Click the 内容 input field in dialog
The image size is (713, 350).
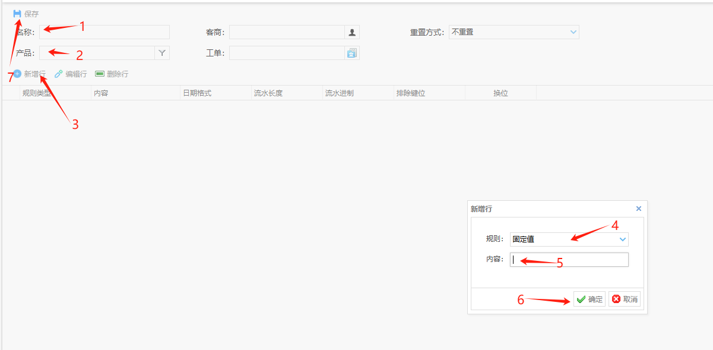[569, 260]
